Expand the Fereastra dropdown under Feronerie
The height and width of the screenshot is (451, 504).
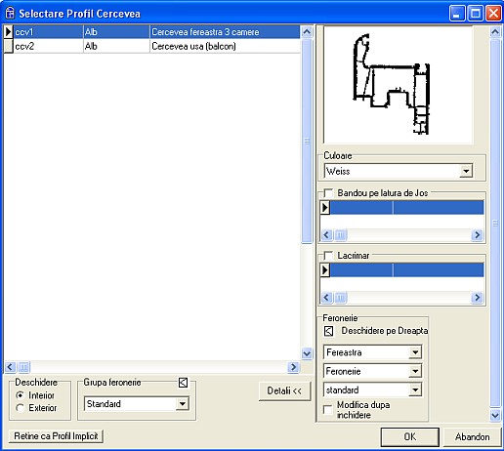click(415, 352)
